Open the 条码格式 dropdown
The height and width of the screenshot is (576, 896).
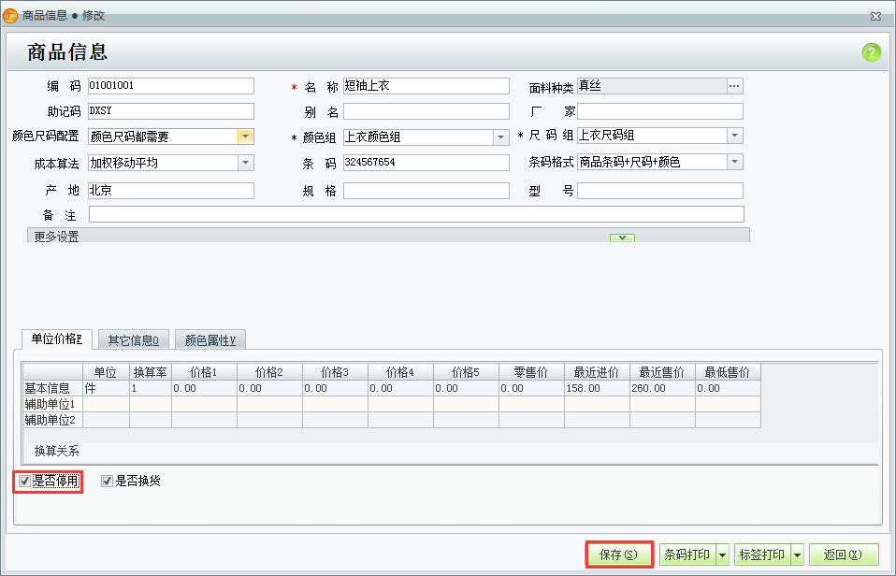click(735, 161)
